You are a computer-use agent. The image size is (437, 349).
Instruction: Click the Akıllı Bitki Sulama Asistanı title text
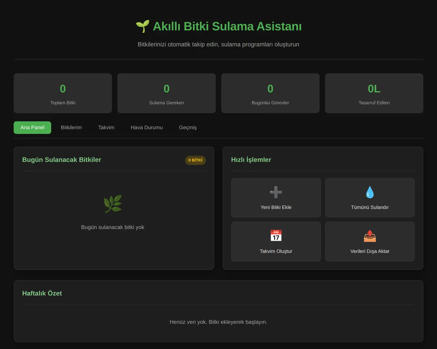tap(227, 26)
